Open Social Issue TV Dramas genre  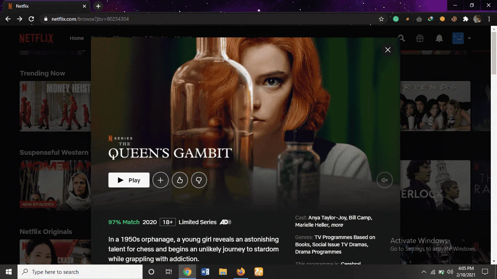pyautogui.click(x=340, y=244)
